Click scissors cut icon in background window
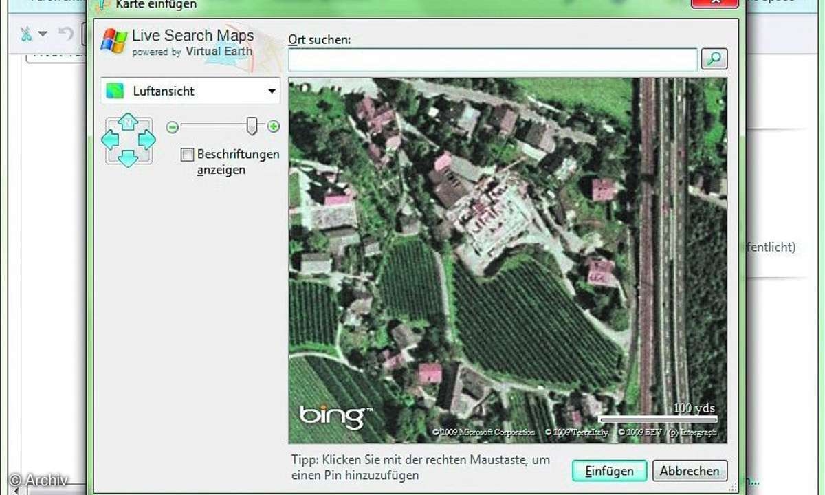Screen dimensions: 825x495 click(26, 34)
